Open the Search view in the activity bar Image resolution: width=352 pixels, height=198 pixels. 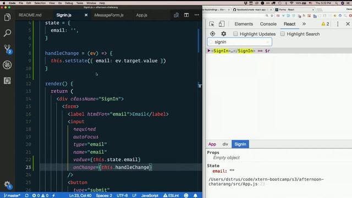click(x=7, y=33)
